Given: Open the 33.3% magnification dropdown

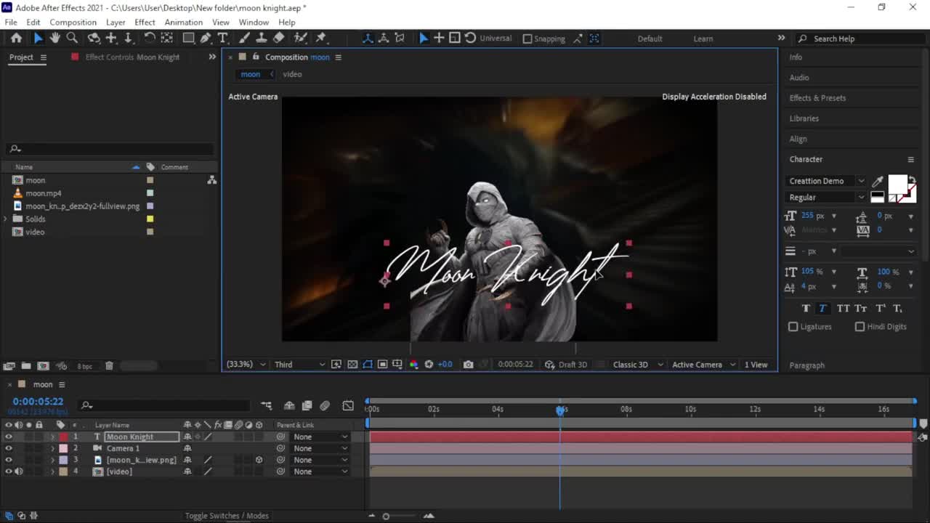Looking at the screenshot, I should click(246, 365).
